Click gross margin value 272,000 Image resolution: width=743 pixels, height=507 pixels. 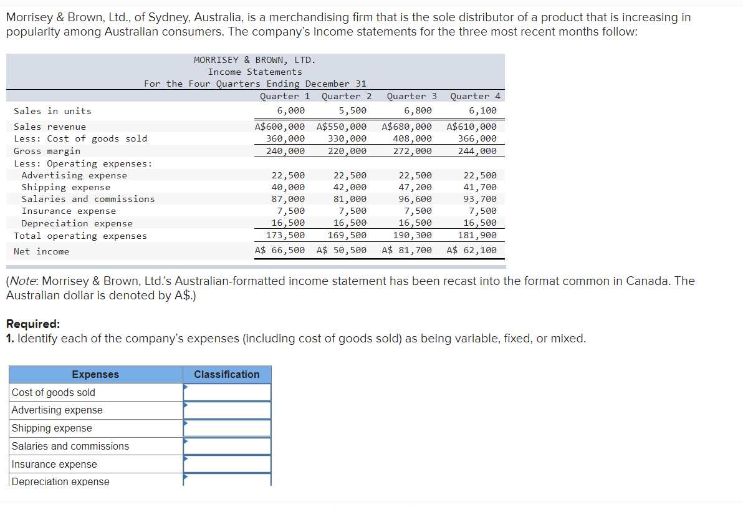[x=412, y=151]
